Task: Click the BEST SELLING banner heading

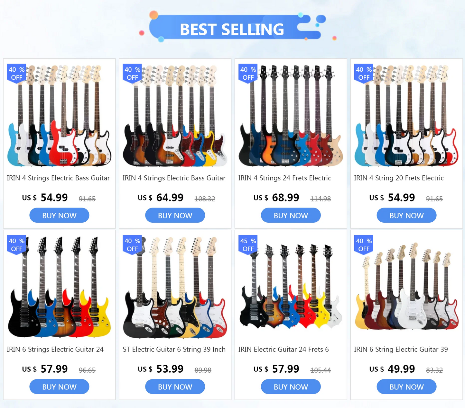Action: (x=232, y=29)
